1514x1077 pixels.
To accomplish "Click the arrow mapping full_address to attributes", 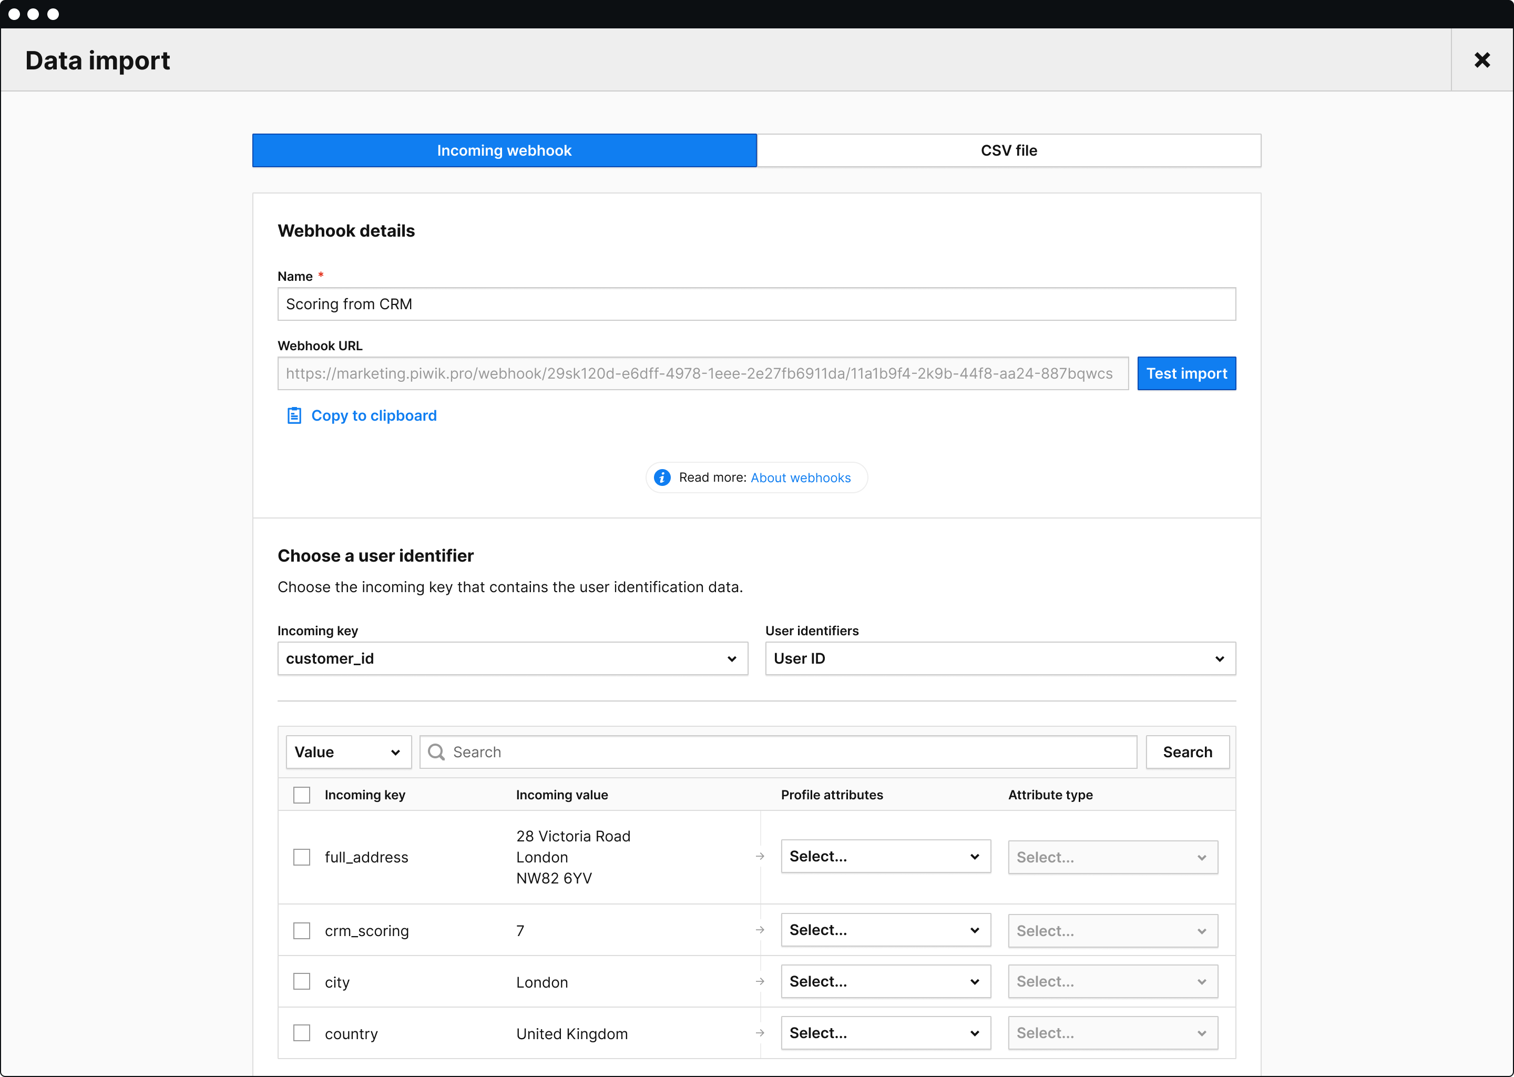I will 760,857.
